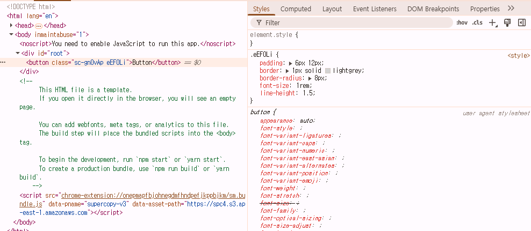Click the struck-through font-size property
This screenshot has width=531, height=231.
click(279, 203)
